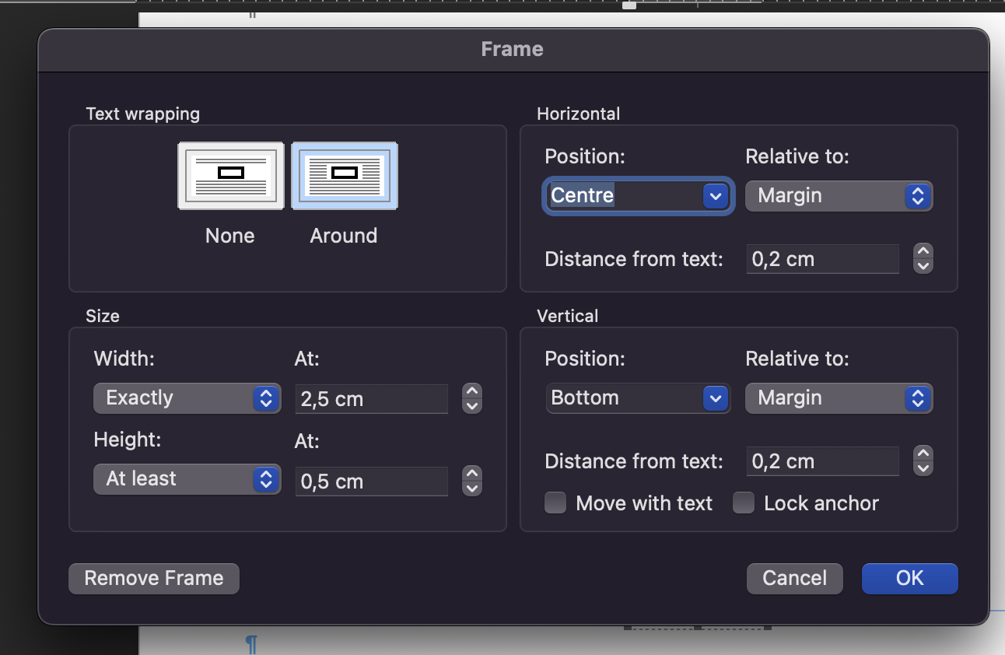Select the None text wrapping option
Viewport: 1005px width, 655px height.
click(230, 175)
